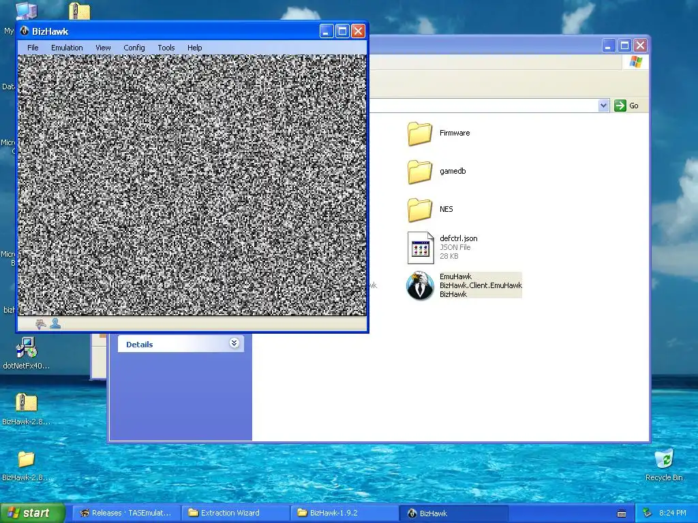Open the View menu in BizHawk

point(103,48)
